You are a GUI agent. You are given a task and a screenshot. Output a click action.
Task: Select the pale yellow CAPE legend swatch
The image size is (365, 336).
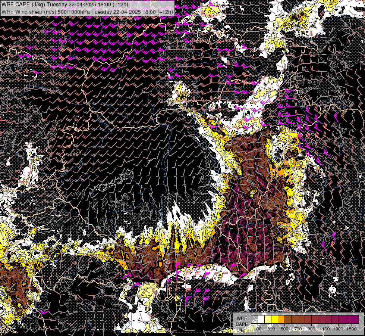[268, 319]
